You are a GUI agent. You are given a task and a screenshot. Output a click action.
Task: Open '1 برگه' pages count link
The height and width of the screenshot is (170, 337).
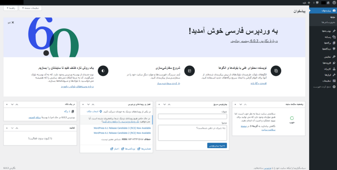click(x=68, y=112)
